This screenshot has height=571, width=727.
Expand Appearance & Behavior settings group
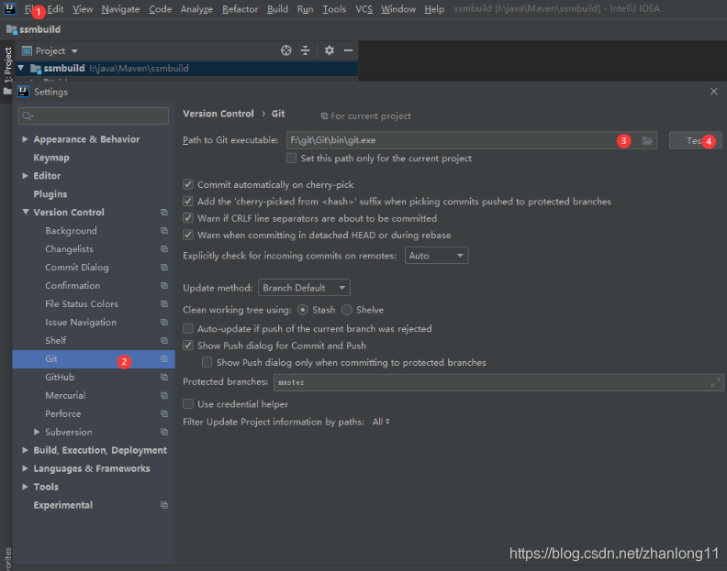point(25,139)
